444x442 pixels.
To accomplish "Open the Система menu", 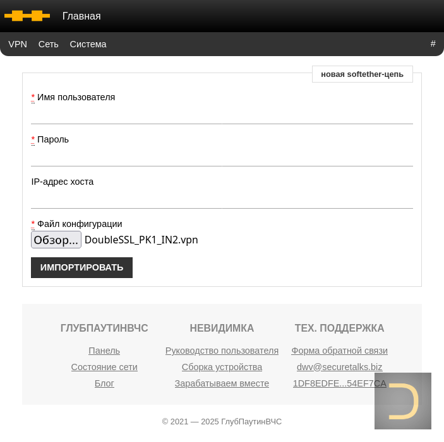I will coord(88,44).
